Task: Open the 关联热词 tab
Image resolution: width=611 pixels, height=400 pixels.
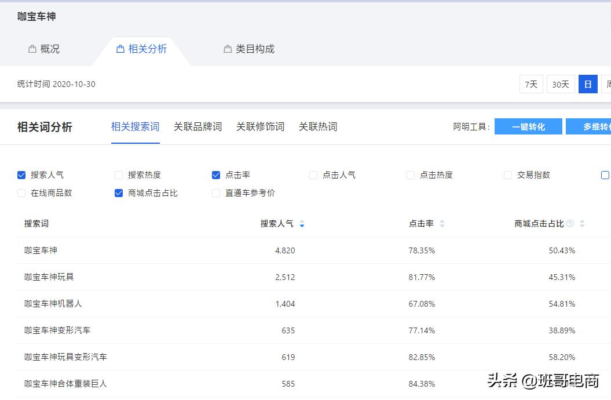Action: tap(317, 126)
